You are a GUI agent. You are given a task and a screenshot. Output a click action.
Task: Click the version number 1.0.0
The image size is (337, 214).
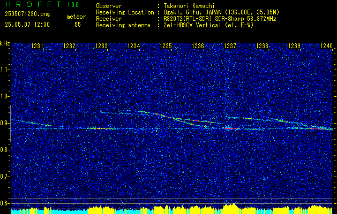pos(73,5)
